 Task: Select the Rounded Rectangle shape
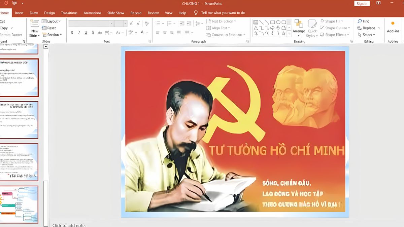tap(284, 22)
